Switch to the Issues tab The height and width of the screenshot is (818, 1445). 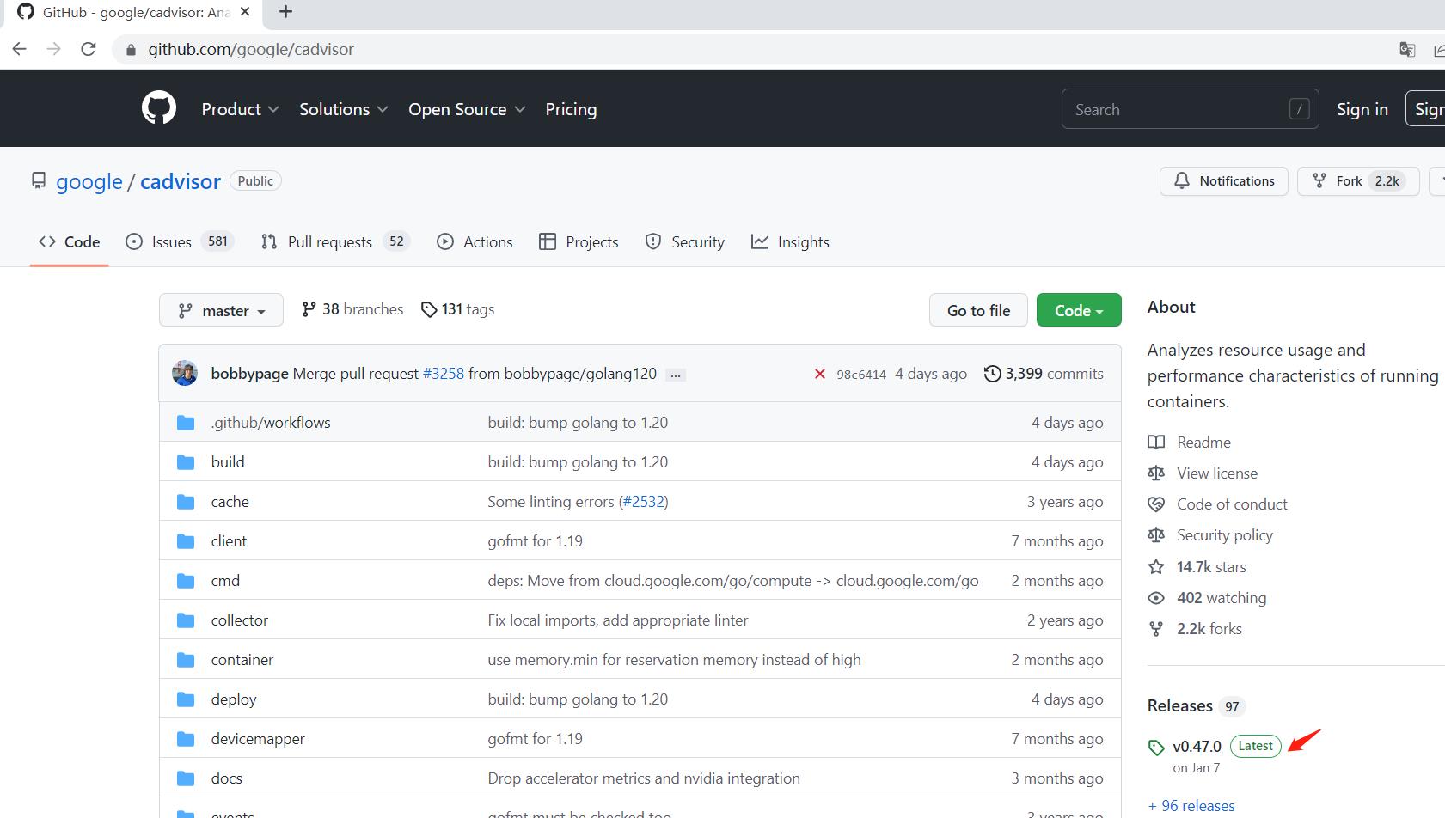(179, 242)
